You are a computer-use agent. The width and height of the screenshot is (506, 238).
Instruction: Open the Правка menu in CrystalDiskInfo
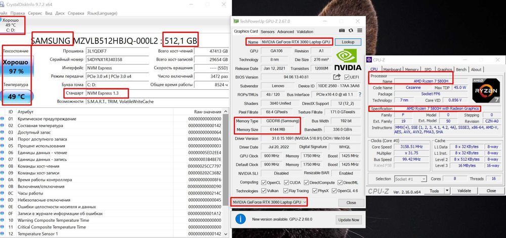point(17,13)
